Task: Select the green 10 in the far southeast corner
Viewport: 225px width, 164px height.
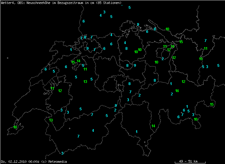Action: [196, 119]
